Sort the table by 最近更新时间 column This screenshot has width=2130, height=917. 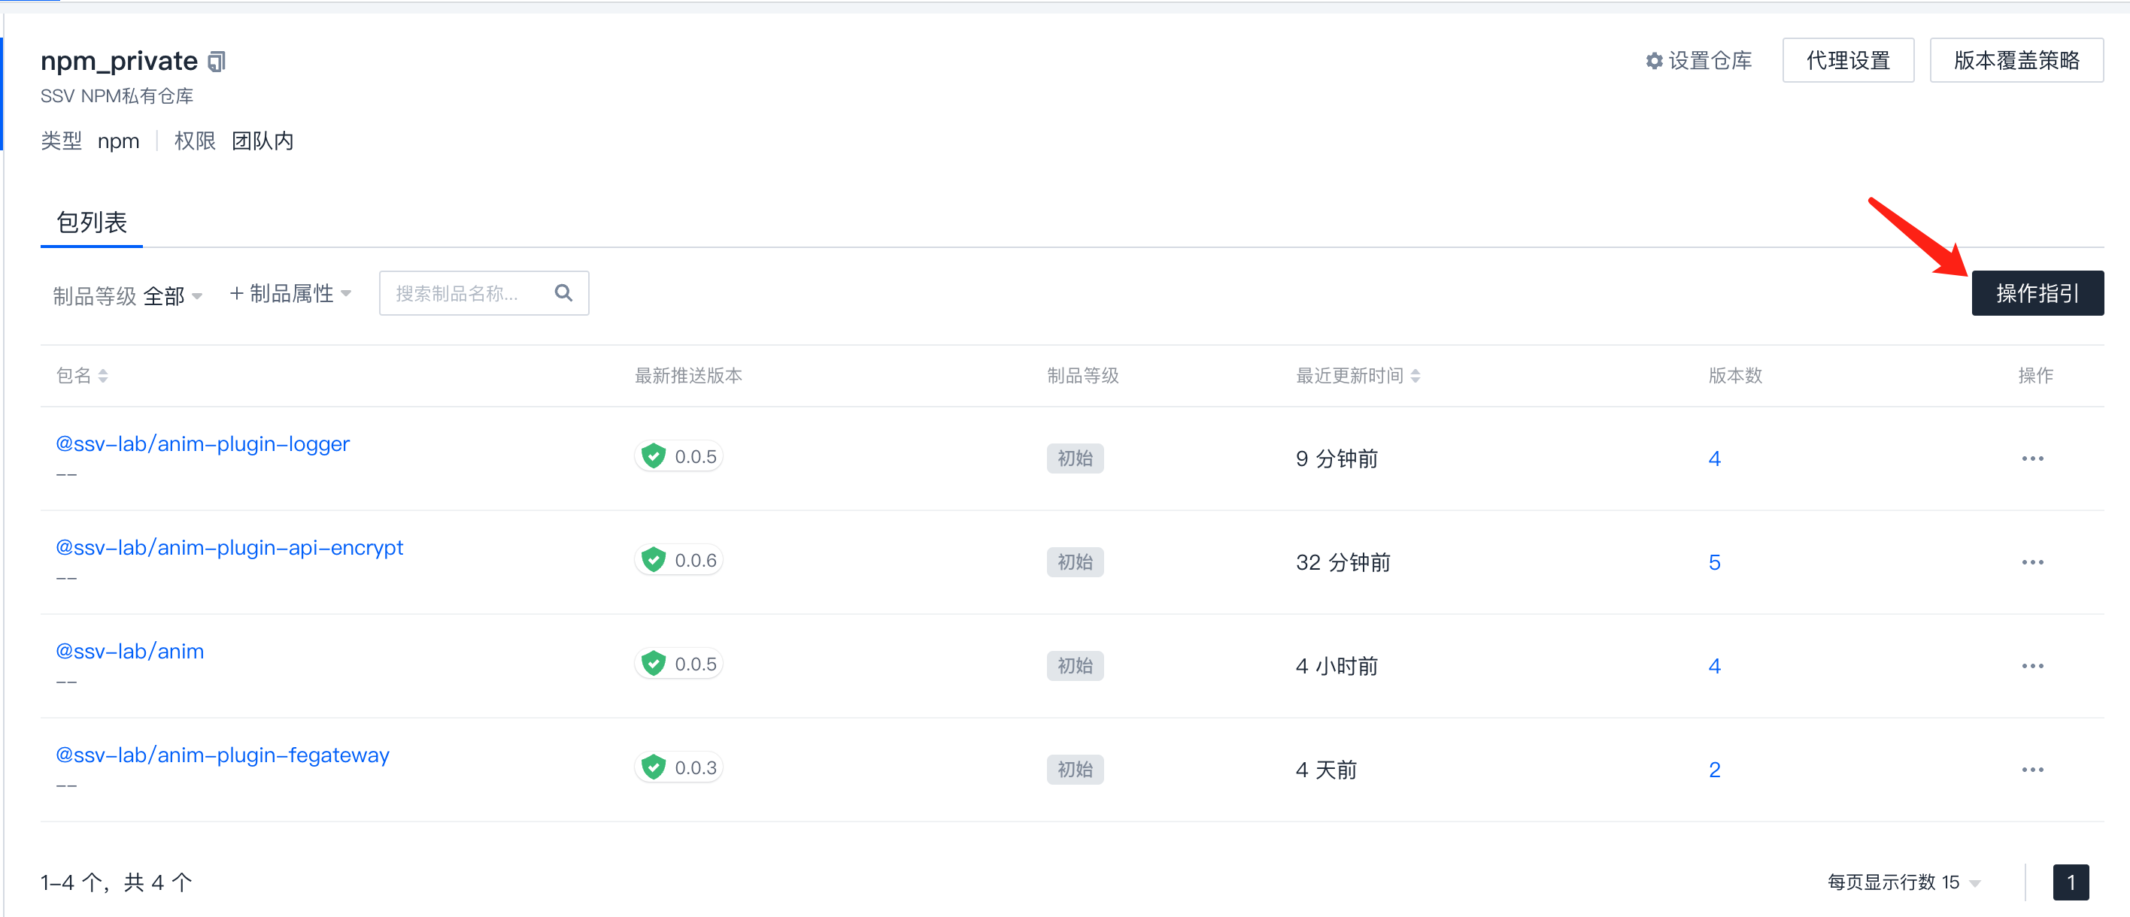click(1415, 376)
